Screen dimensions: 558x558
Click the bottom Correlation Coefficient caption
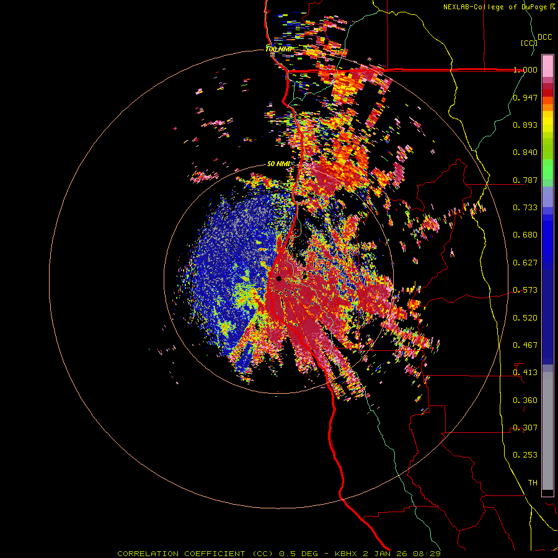(x=279, y=554)
